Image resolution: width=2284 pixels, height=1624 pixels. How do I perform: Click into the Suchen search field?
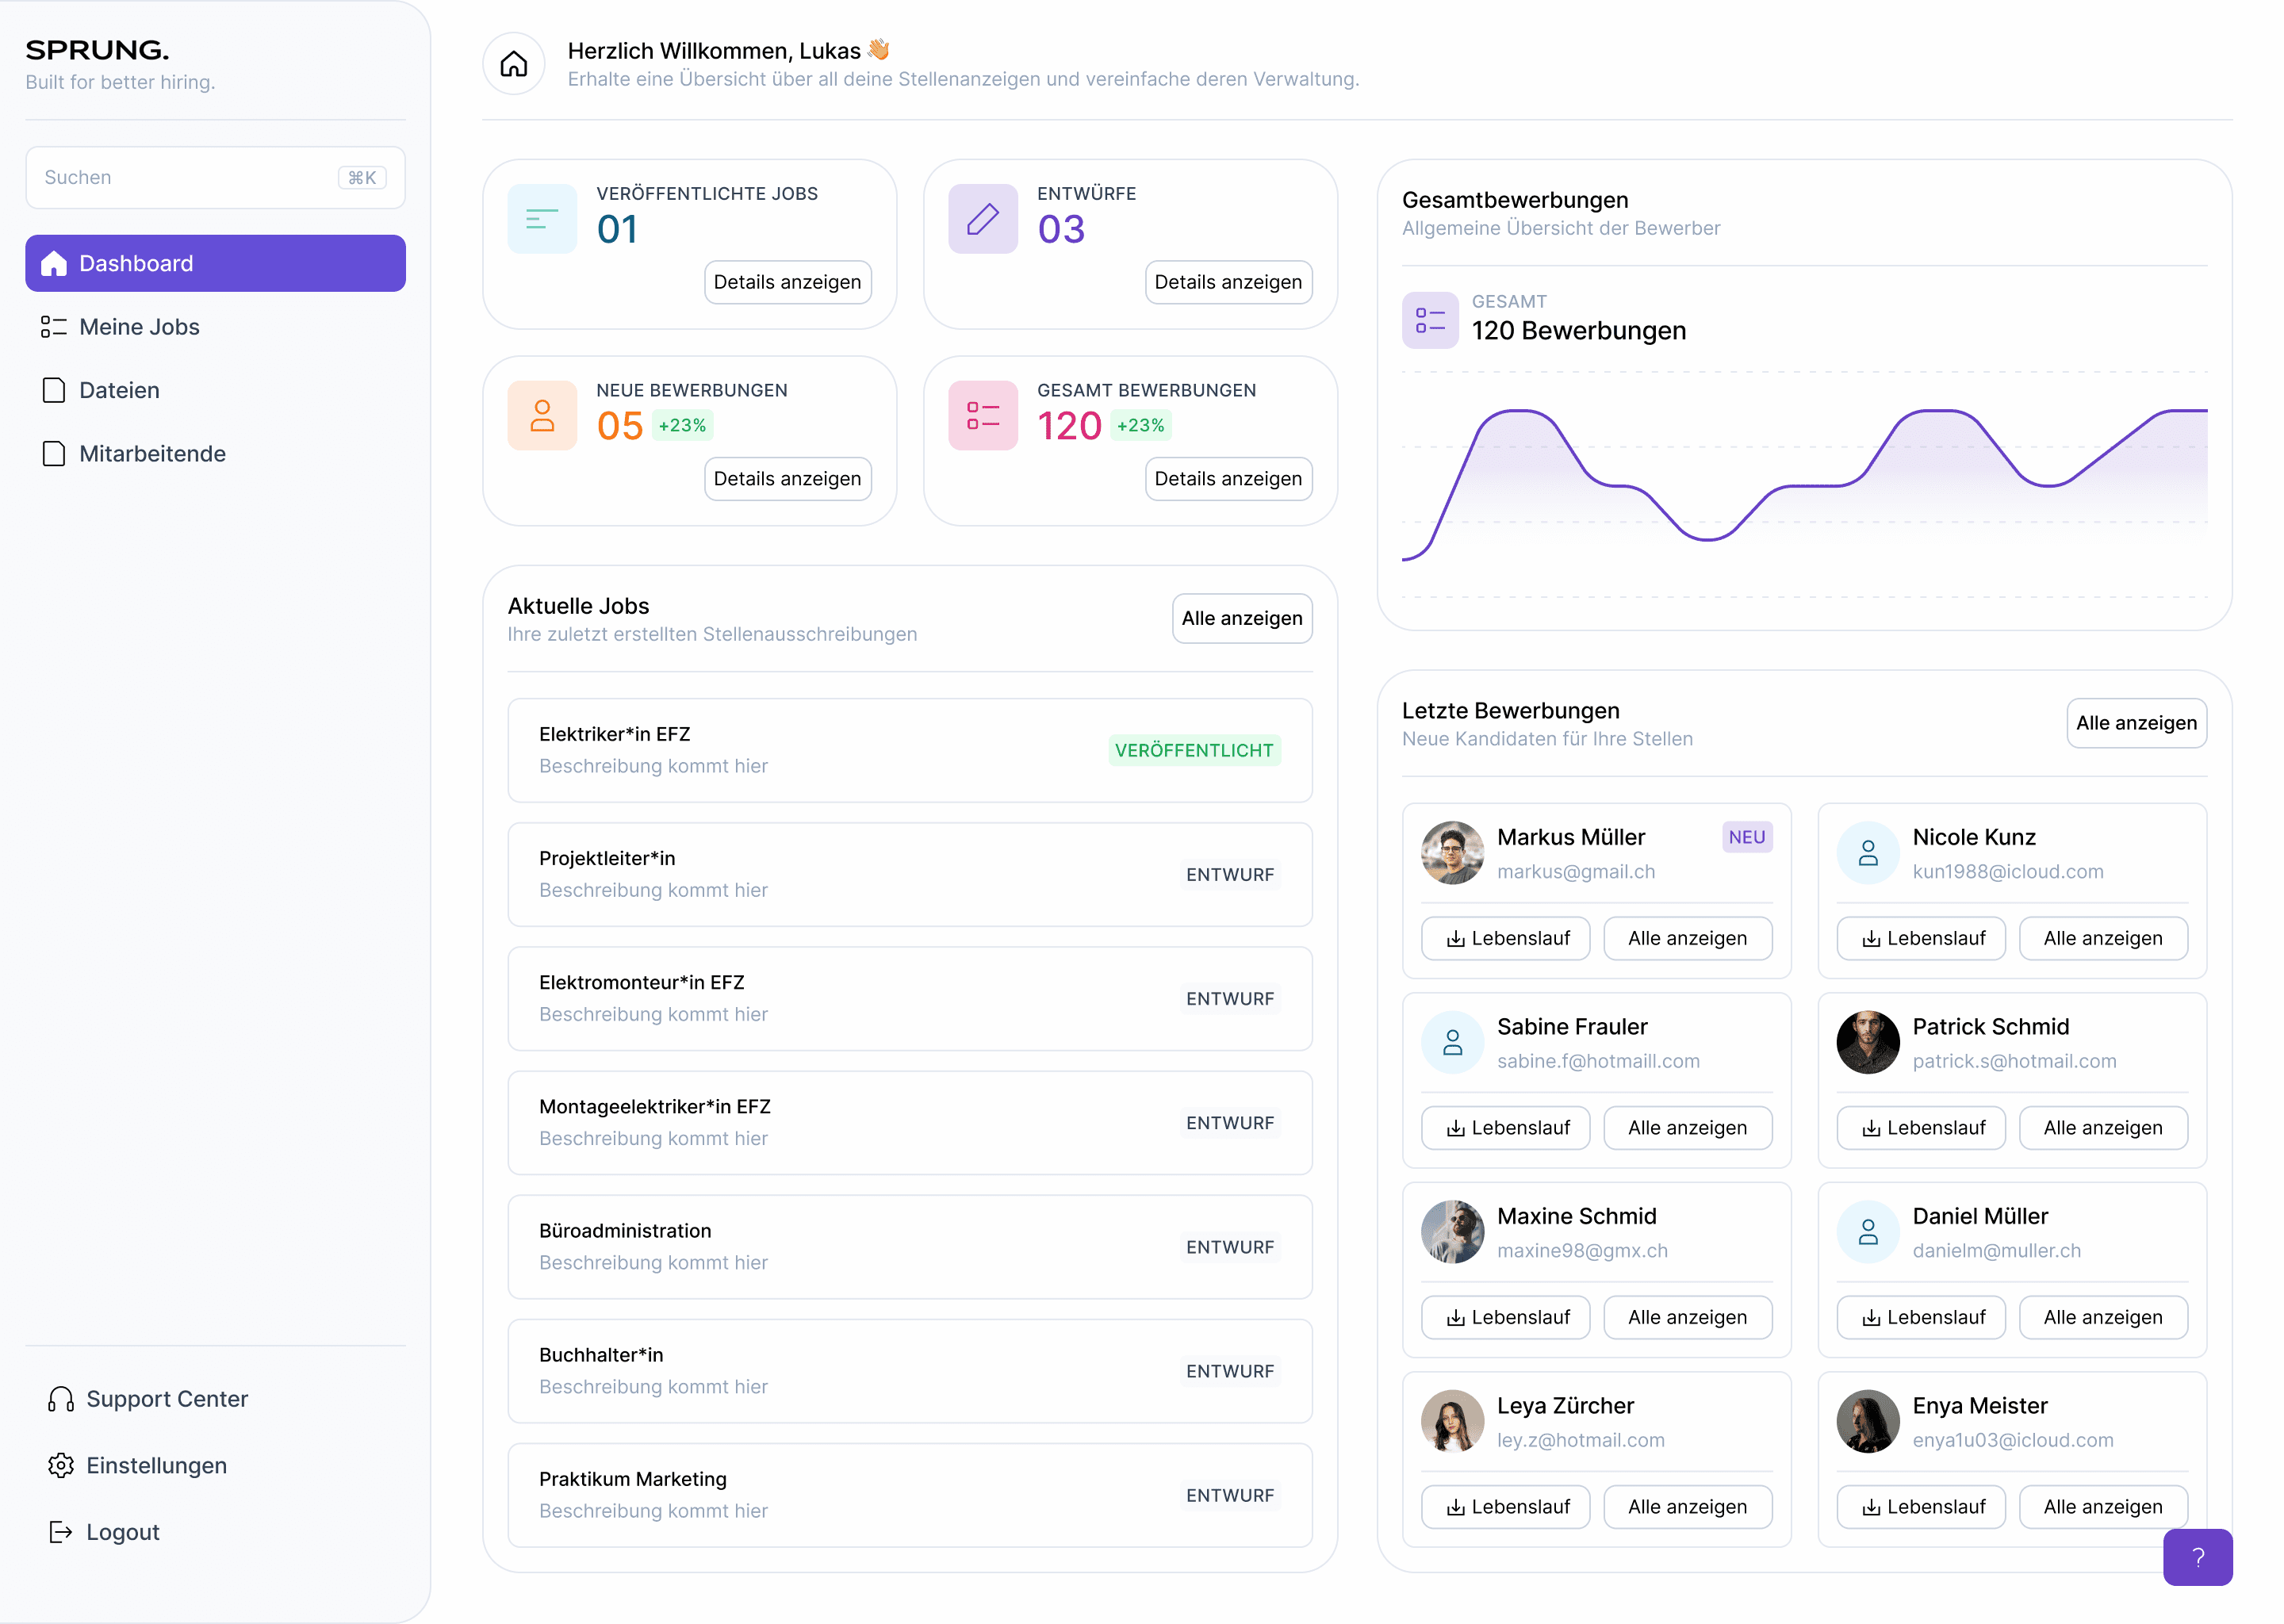pyautogui.click(x=190, y=178)
